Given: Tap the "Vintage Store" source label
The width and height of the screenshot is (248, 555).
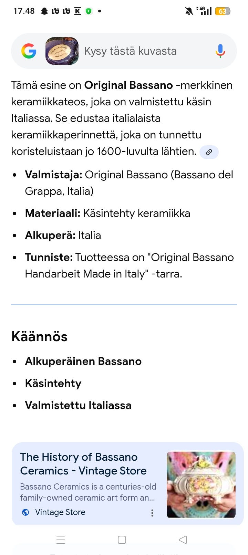Looking at the screenshot, I should 60,512.
